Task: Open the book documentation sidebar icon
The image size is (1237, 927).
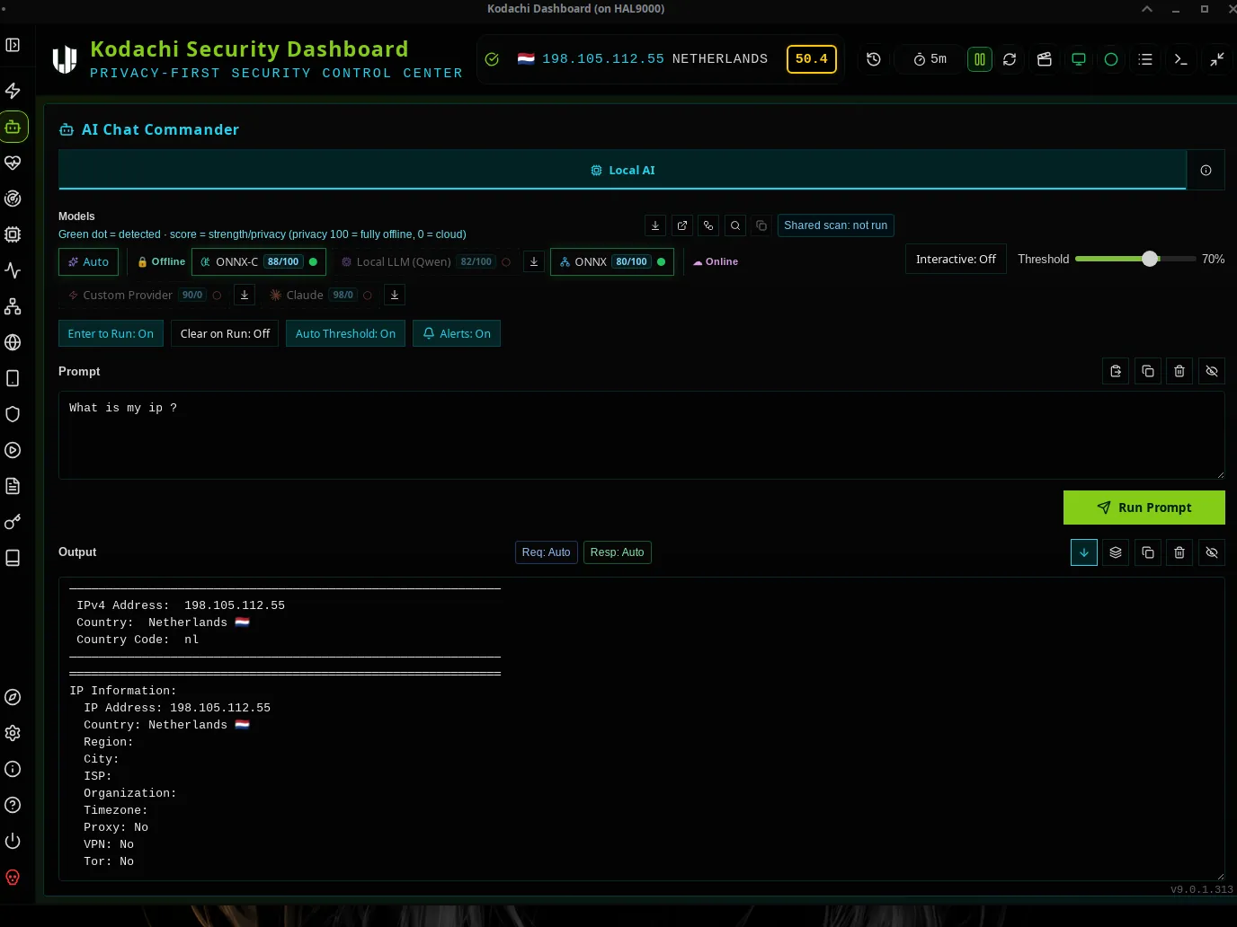Action: point(13,558)
